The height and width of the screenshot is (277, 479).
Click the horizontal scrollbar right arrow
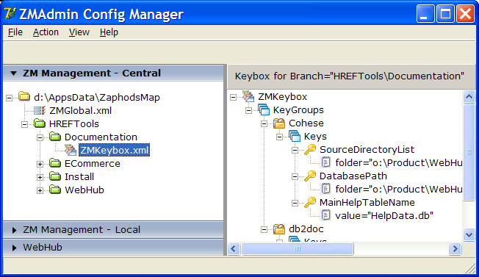click(455, 248)
